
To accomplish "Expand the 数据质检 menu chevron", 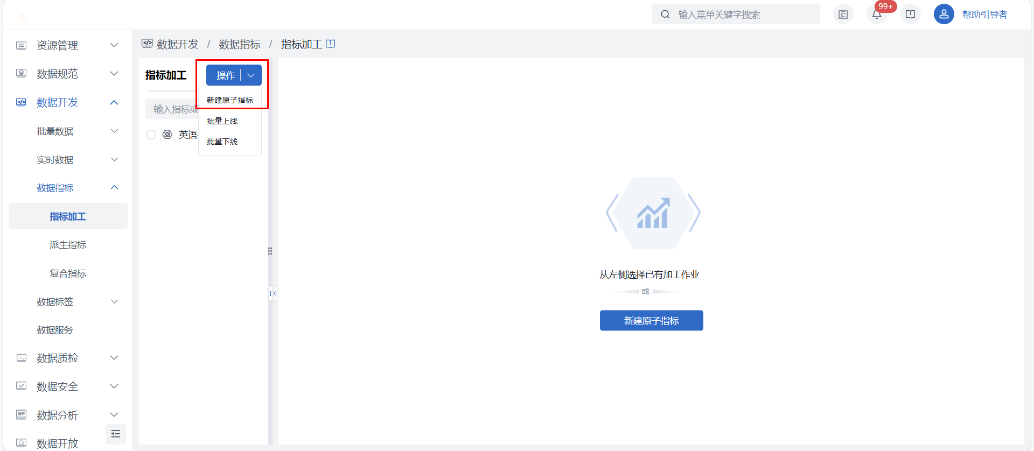I will click(x=114, y=358).
